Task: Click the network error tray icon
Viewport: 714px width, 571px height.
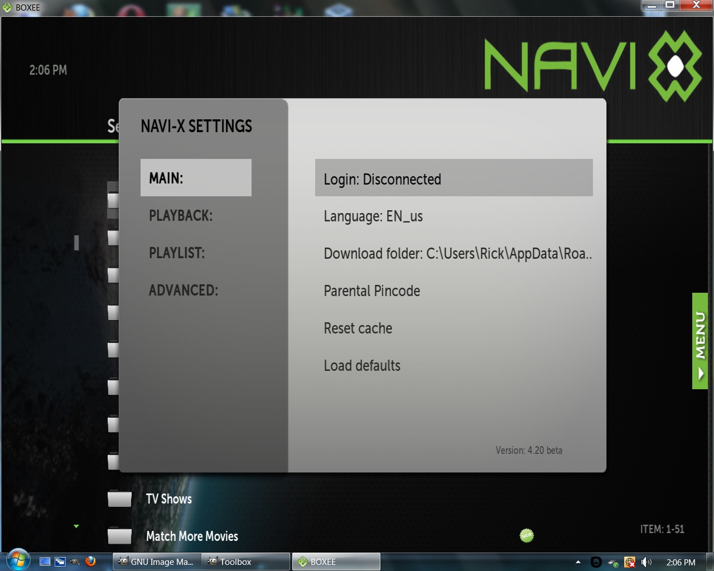Action: pyautogui.click(x=630, y=562)
